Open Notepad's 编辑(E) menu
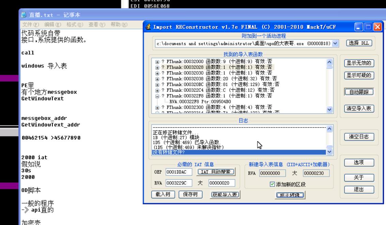Screen dimensions: 386x225 click(x=53, y=25)
